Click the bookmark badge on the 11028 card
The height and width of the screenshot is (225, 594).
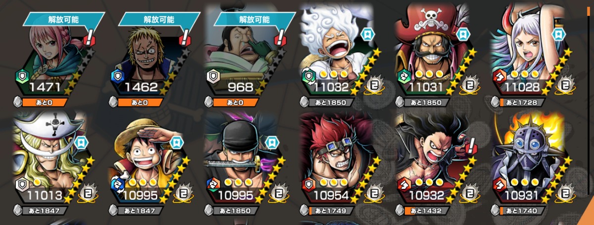point(558,34)
